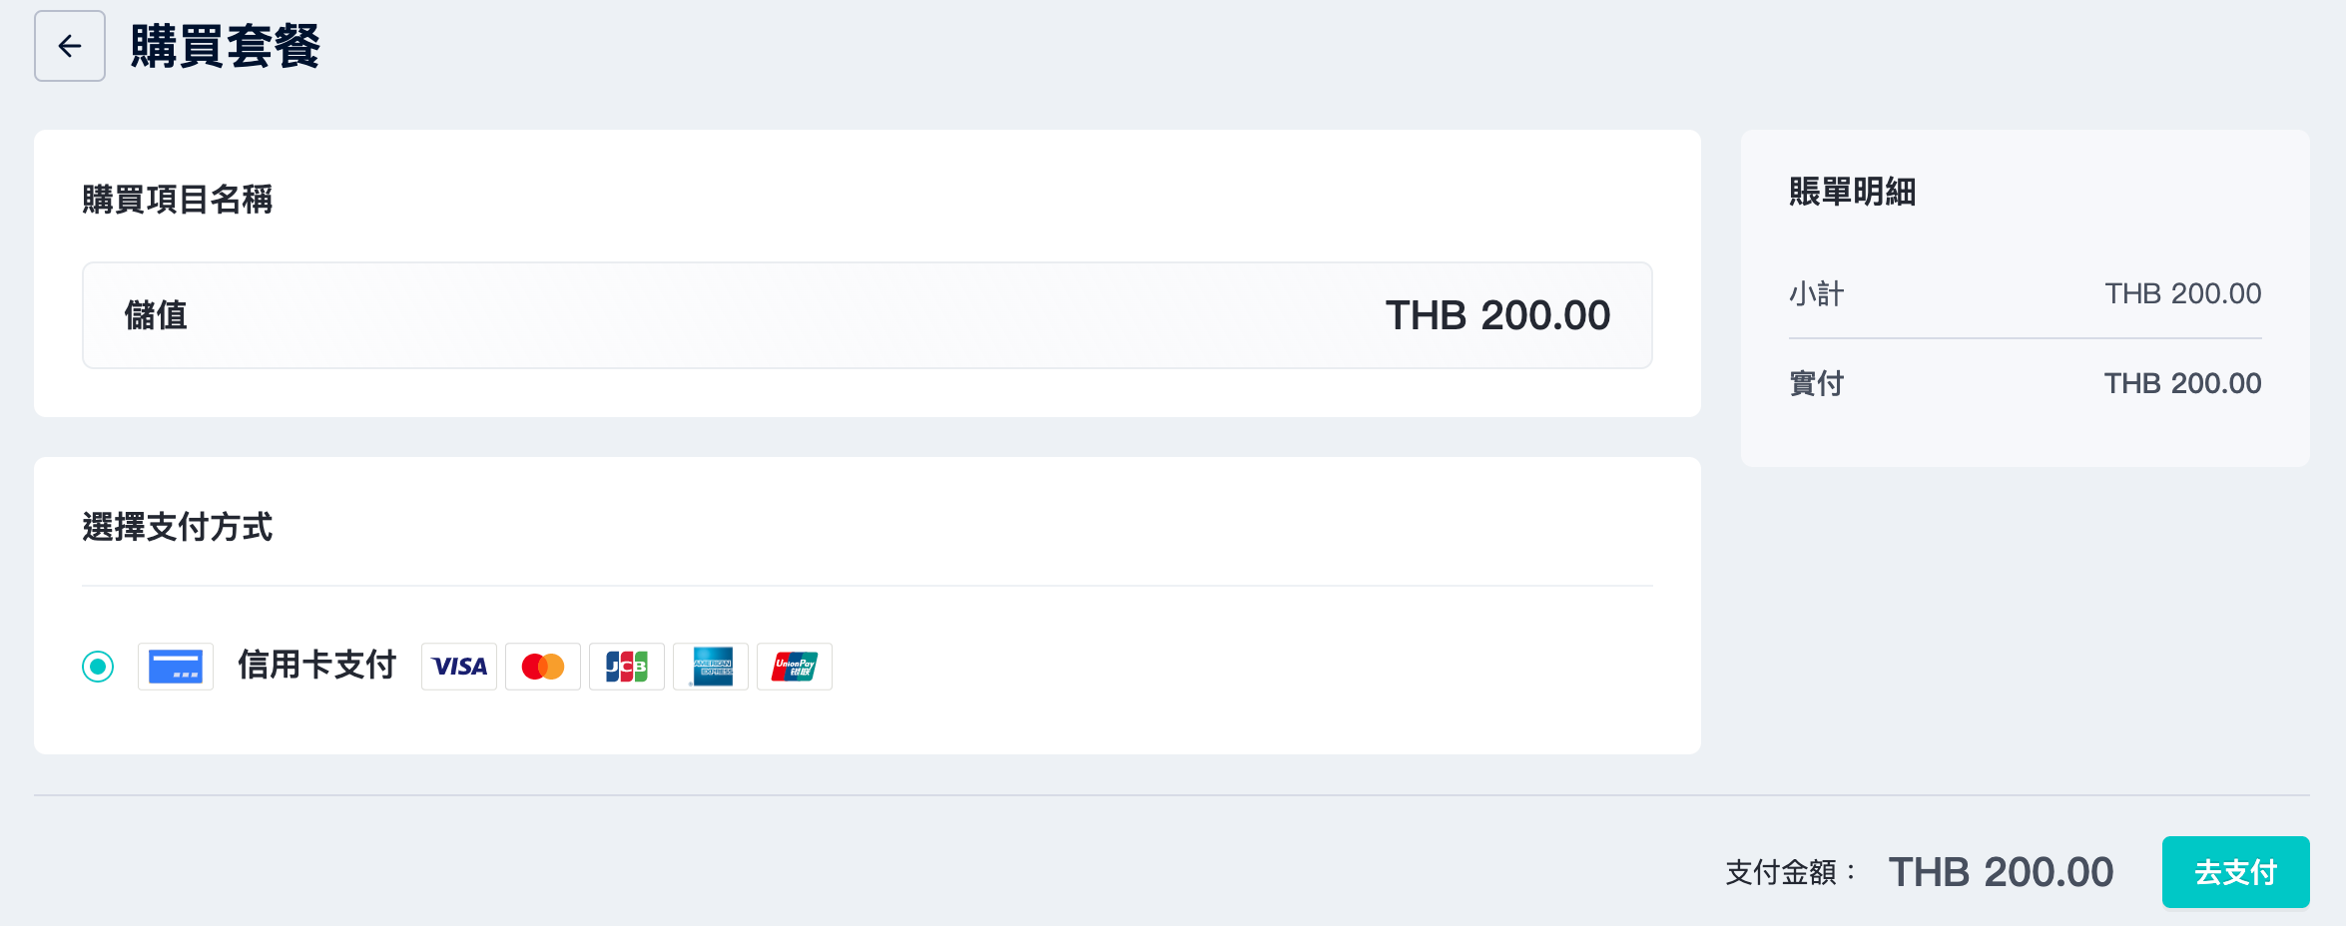
Task: Click the 賬單明細 billing details heading
Action: click(1853, 192)
